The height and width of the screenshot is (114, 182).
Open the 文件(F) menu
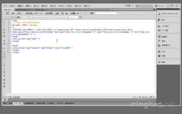(12, 6)
